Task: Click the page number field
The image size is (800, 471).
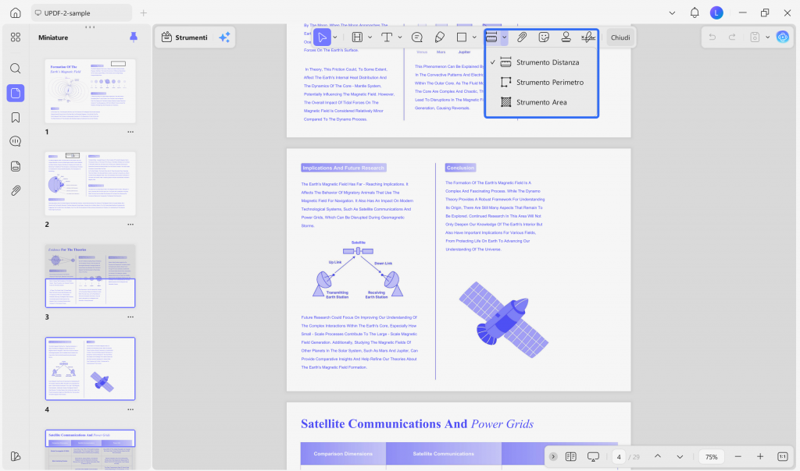Action: (x=619, y=457)
